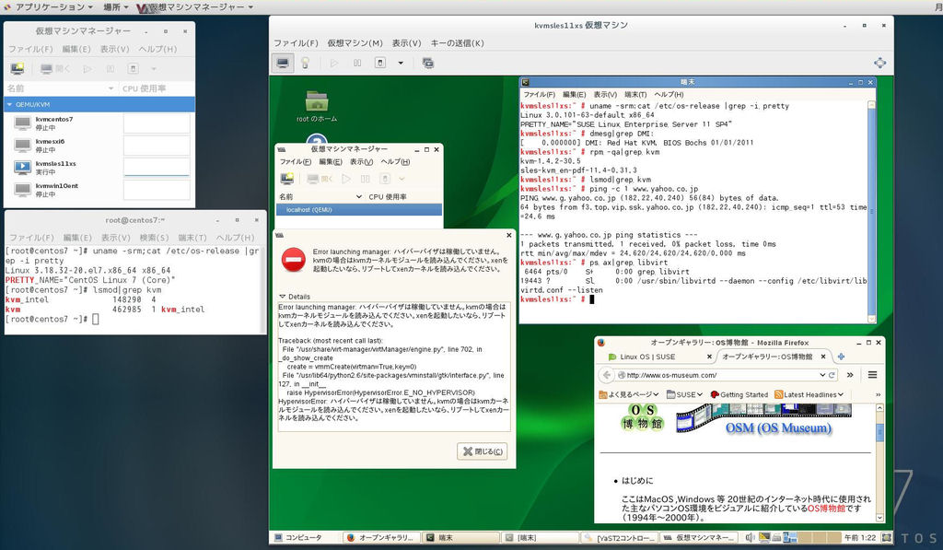The width and height of the screenshot is (943, 550).
Task: Open 表示(V) menu in kvmsles11xs window
Action: (x=406, y=43)
